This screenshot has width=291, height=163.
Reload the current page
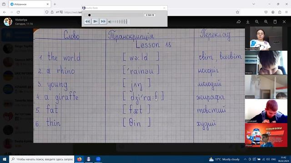point(18,12)
